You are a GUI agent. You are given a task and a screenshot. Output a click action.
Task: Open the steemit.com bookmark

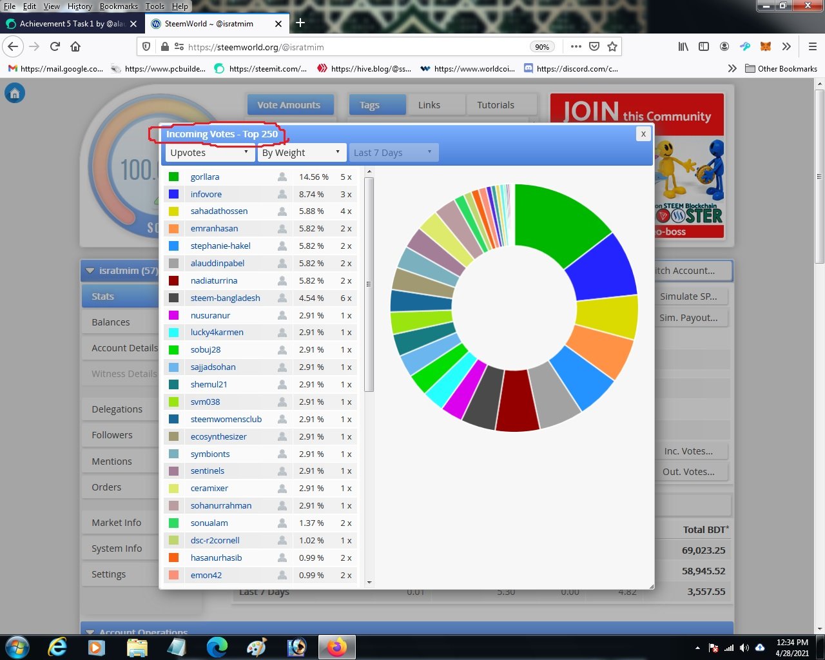tap(261, 68)
